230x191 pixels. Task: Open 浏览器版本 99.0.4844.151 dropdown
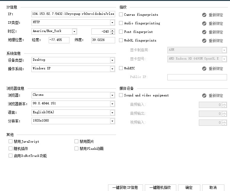[112, 104]
